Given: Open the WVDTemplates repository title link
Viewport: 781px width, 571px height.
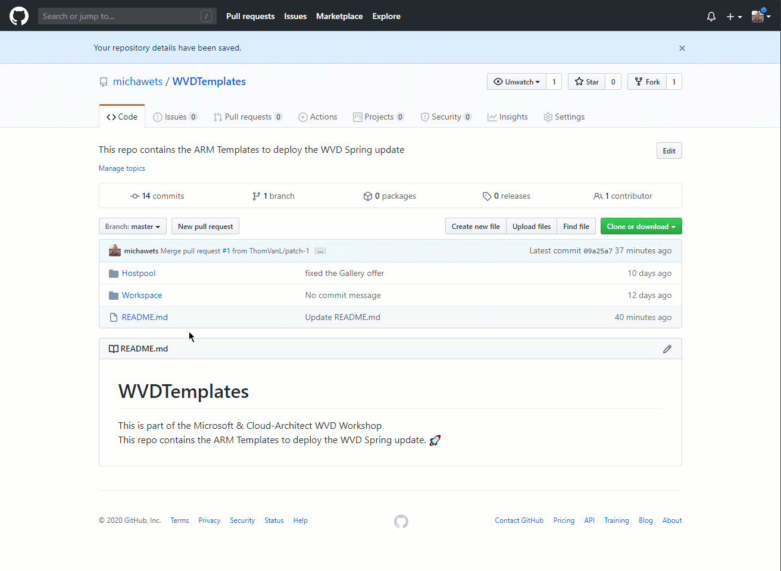Looking at the screenshot, I should pyautogui.click(x=209, y=81).
